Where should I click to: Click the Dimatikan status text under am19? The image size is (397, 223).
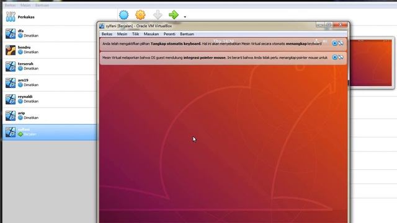[x=31, y=85]
